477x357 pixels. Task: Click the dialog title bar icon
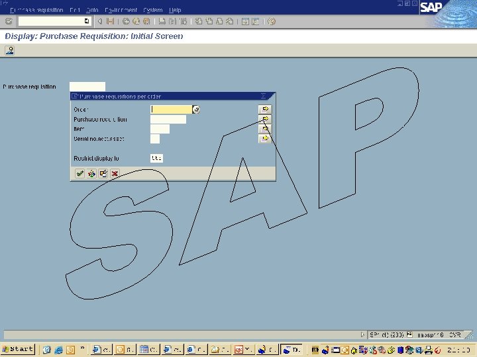point(75,97)
